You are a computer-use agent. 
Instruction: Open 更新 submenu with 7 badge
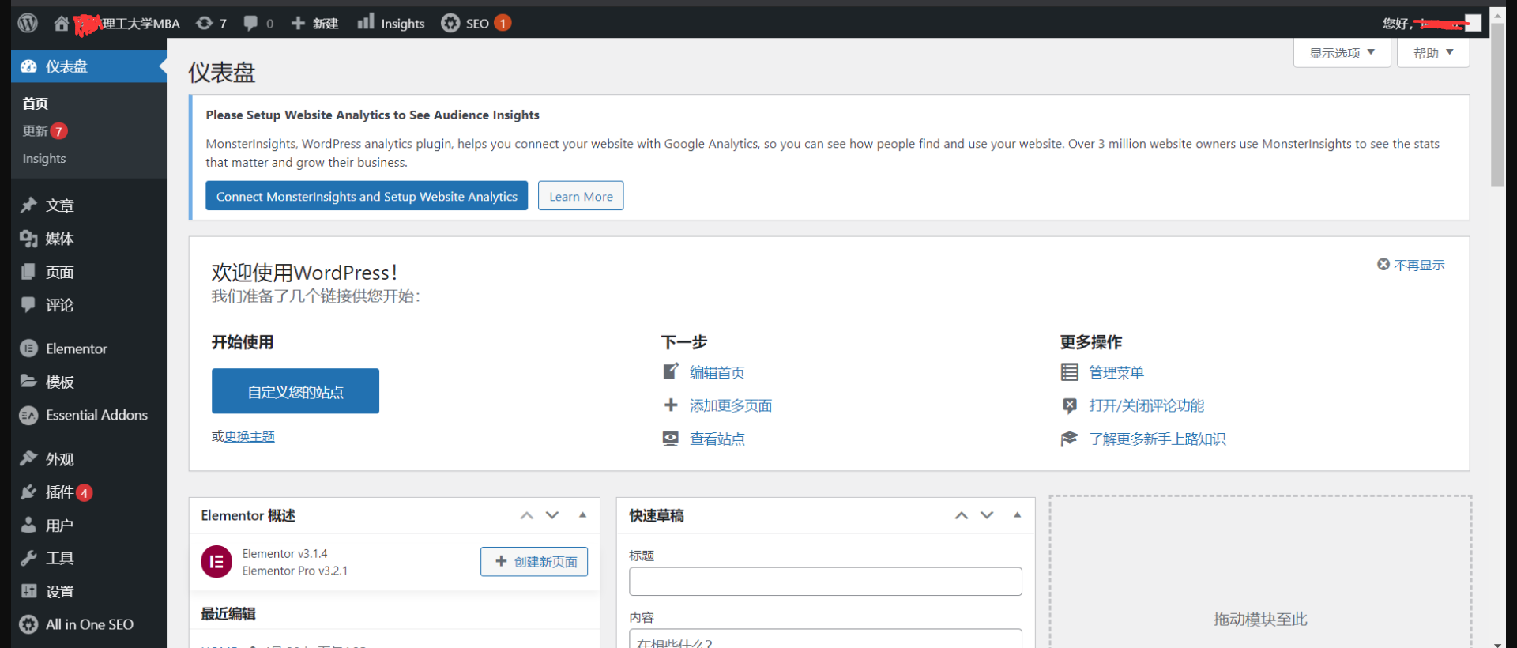click(45, 131)
